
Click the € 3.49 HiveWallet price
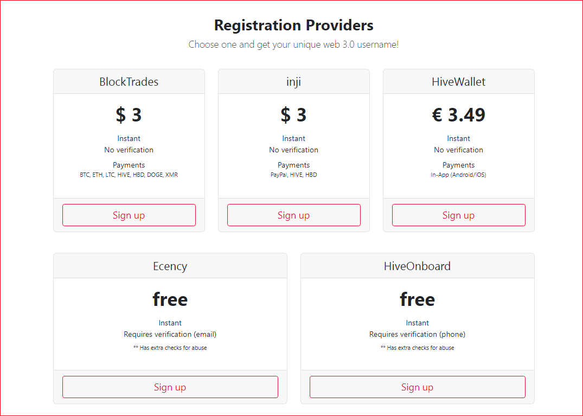tap(458, 115)
